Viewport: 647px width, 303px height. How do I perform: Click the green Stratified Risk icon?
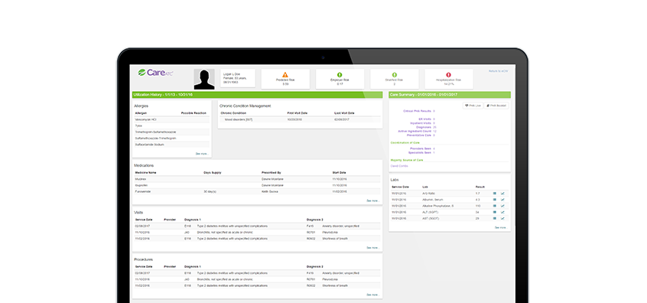[394, 75]
